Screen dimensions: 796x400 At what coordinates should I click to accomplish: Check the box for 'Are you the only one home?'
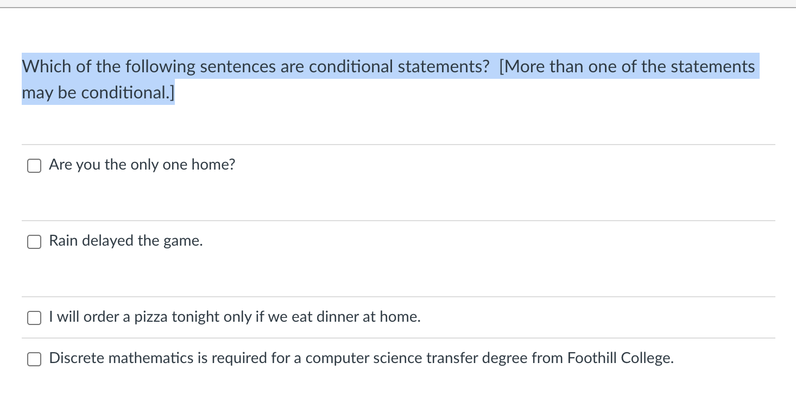pos(34,165)
